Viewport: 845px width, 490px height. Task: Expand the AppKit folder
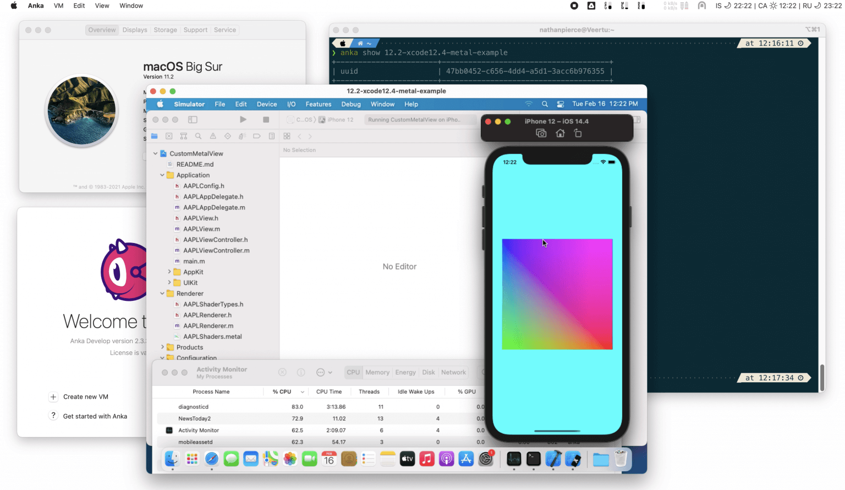(x=169, y=272)
